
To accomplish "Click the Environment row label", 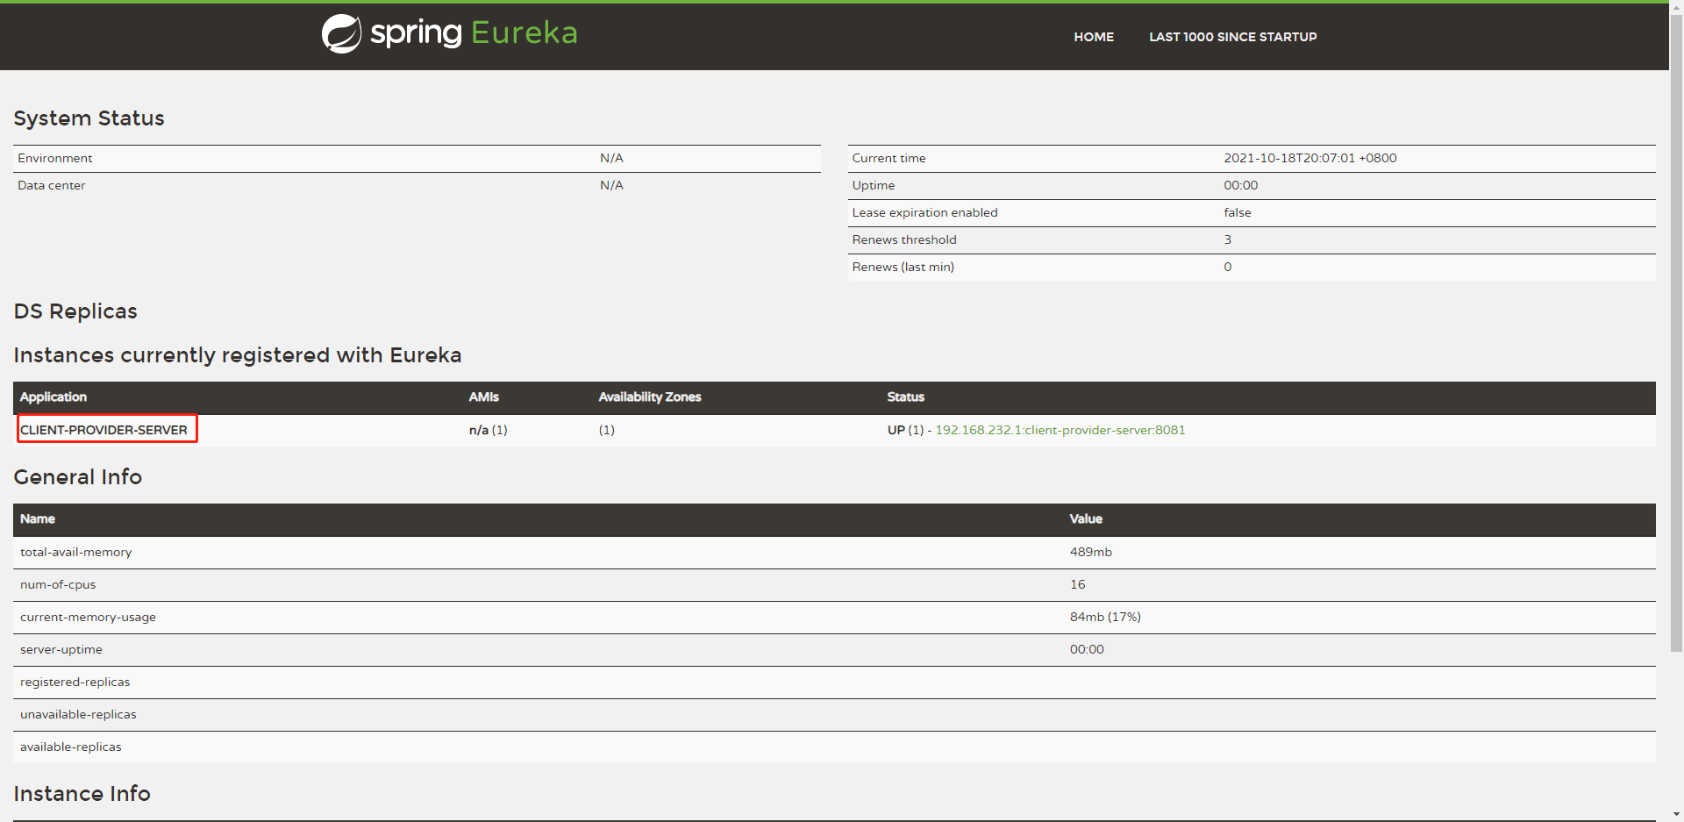I will point(55,158).
